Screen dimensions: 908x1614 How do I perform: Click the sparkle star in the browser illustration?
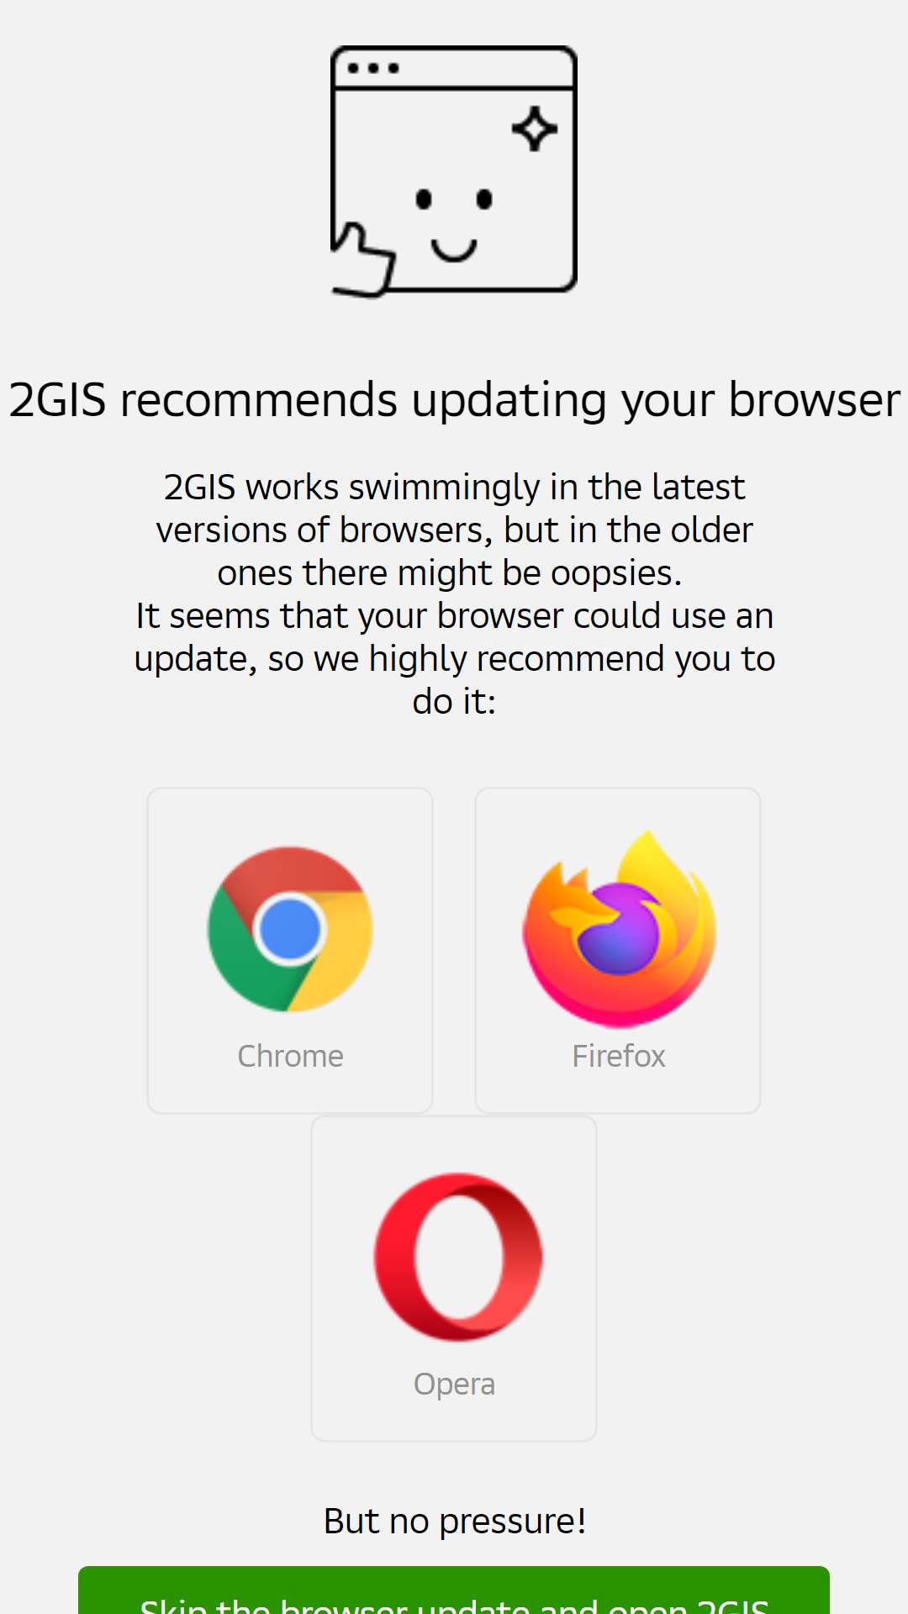[x=535, y=129]
